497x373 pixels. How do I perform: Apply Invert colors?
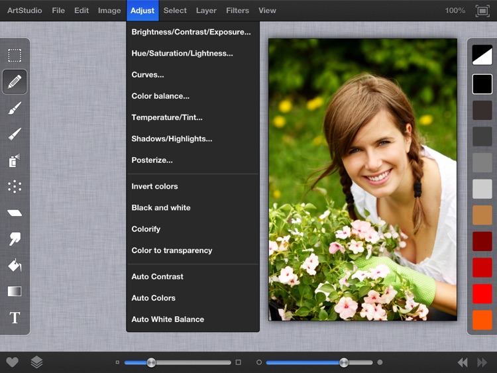tap(193, 186)
